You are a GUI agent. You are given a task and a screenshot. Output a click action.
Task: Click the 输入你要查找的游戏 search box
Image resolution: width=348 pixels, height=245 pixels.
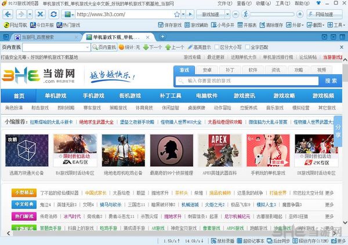click(247, 81)
